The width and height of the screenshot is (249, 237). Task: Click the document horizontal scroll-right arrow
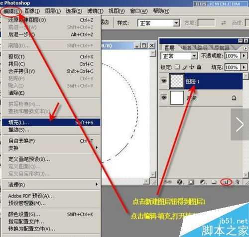pos(146,181)
